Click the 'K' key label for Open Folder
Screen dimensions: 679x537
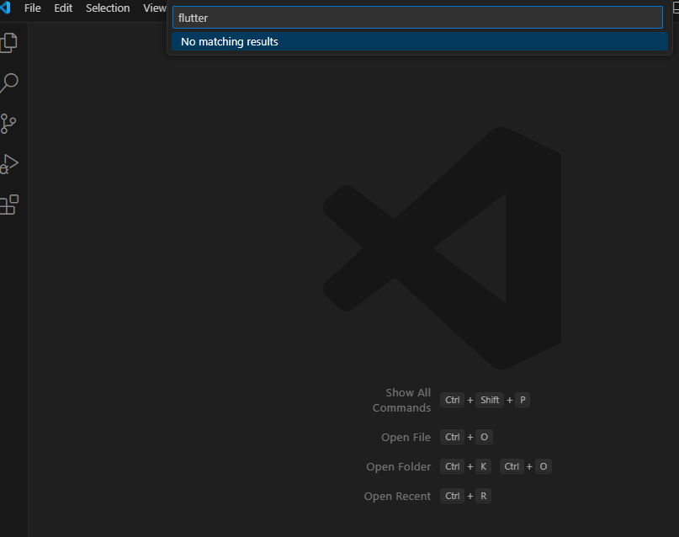(483, 466)
